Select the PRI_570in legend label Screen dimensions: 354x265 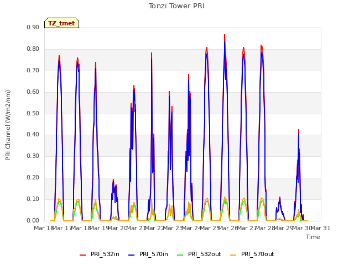click(x=154, y=254)
